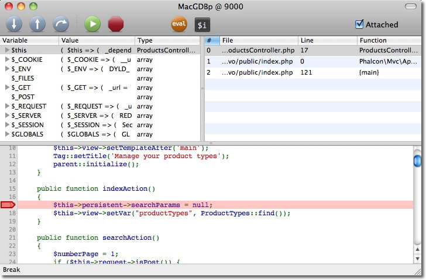This screenshot has height=280, width=426.
Task: Expand the $this variable
Action: pyautogui.click(x=7, y=50)
